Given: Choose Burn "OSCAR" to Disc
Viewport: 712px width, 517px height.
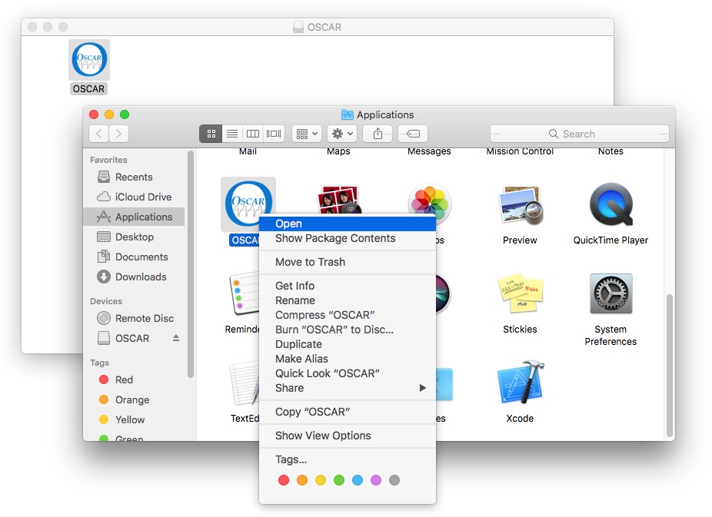Looking at the screenshot, I should (348, 330).
